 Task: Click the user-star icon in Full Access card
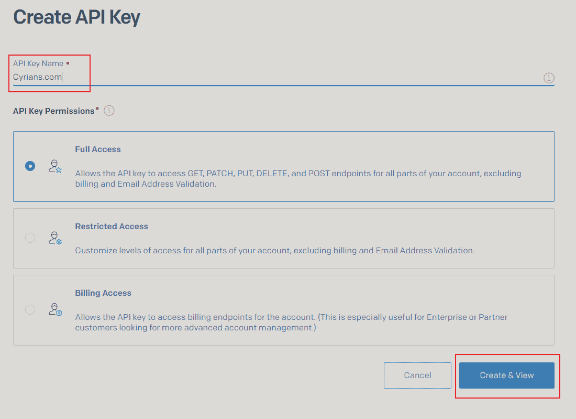[54, 166]
